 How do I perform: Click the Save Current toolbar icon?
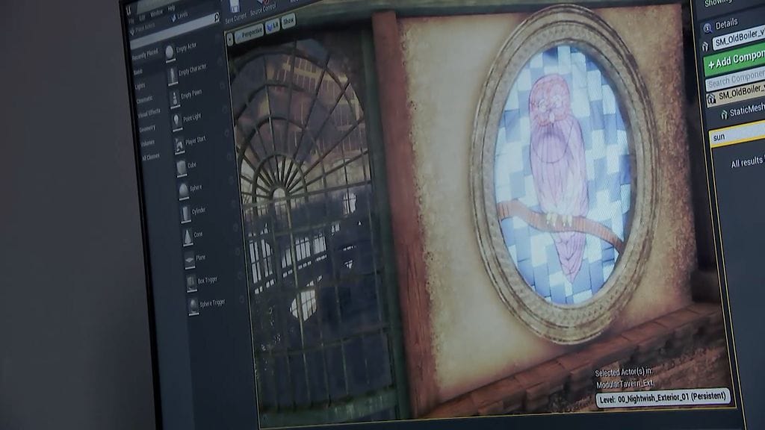coord(234,6)
